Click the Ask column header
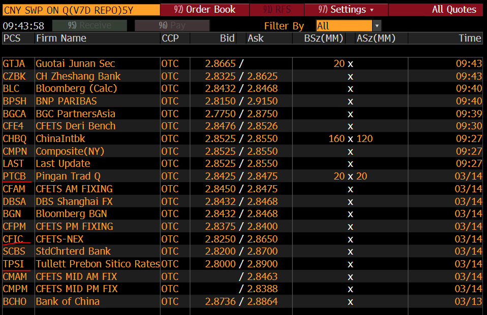Image resolution: width=487 pixels, height=315 pixels. [256, 38]
